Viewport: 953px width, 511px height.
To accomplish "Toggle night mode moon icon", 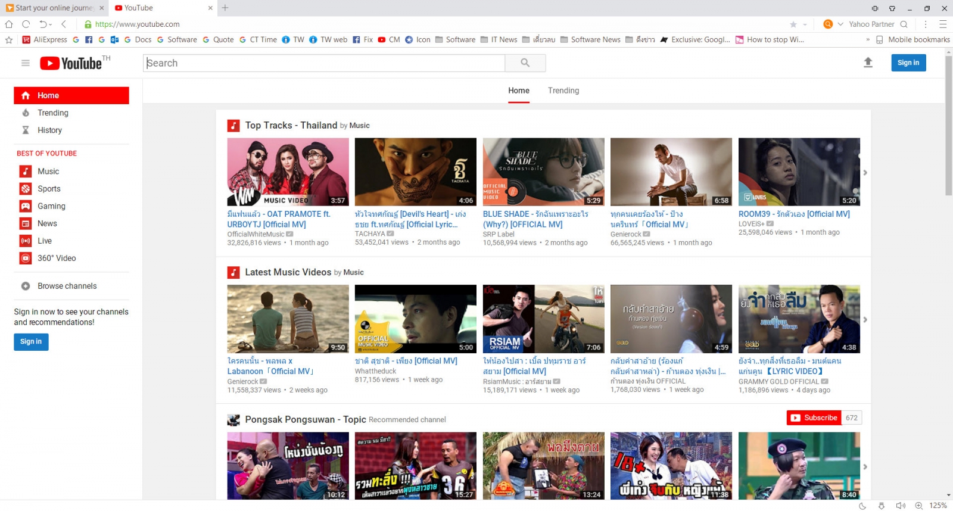I will pyautogui.click(x=862, y=506).
